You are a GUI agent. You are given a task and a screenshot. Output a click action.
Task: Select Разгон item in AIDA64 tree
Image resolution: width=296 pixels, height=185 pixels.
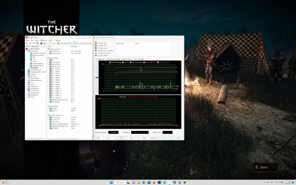pos(33,61)
